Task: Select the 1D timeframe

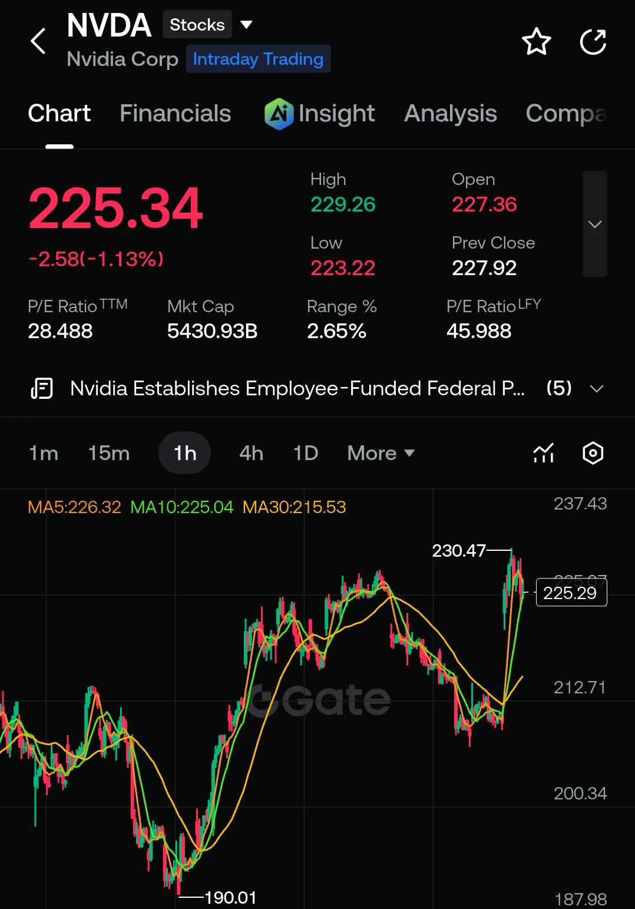Action: [306, 453]
